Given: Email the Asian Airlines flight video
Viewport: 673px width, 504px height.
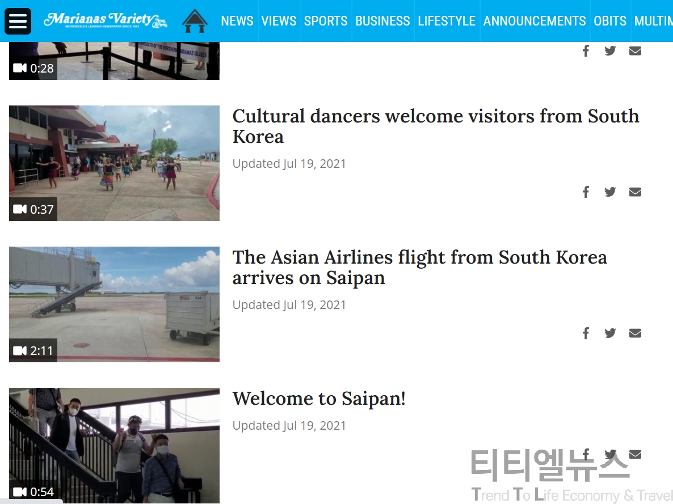Looking at the screenshot, I should (x=635, y=333).
